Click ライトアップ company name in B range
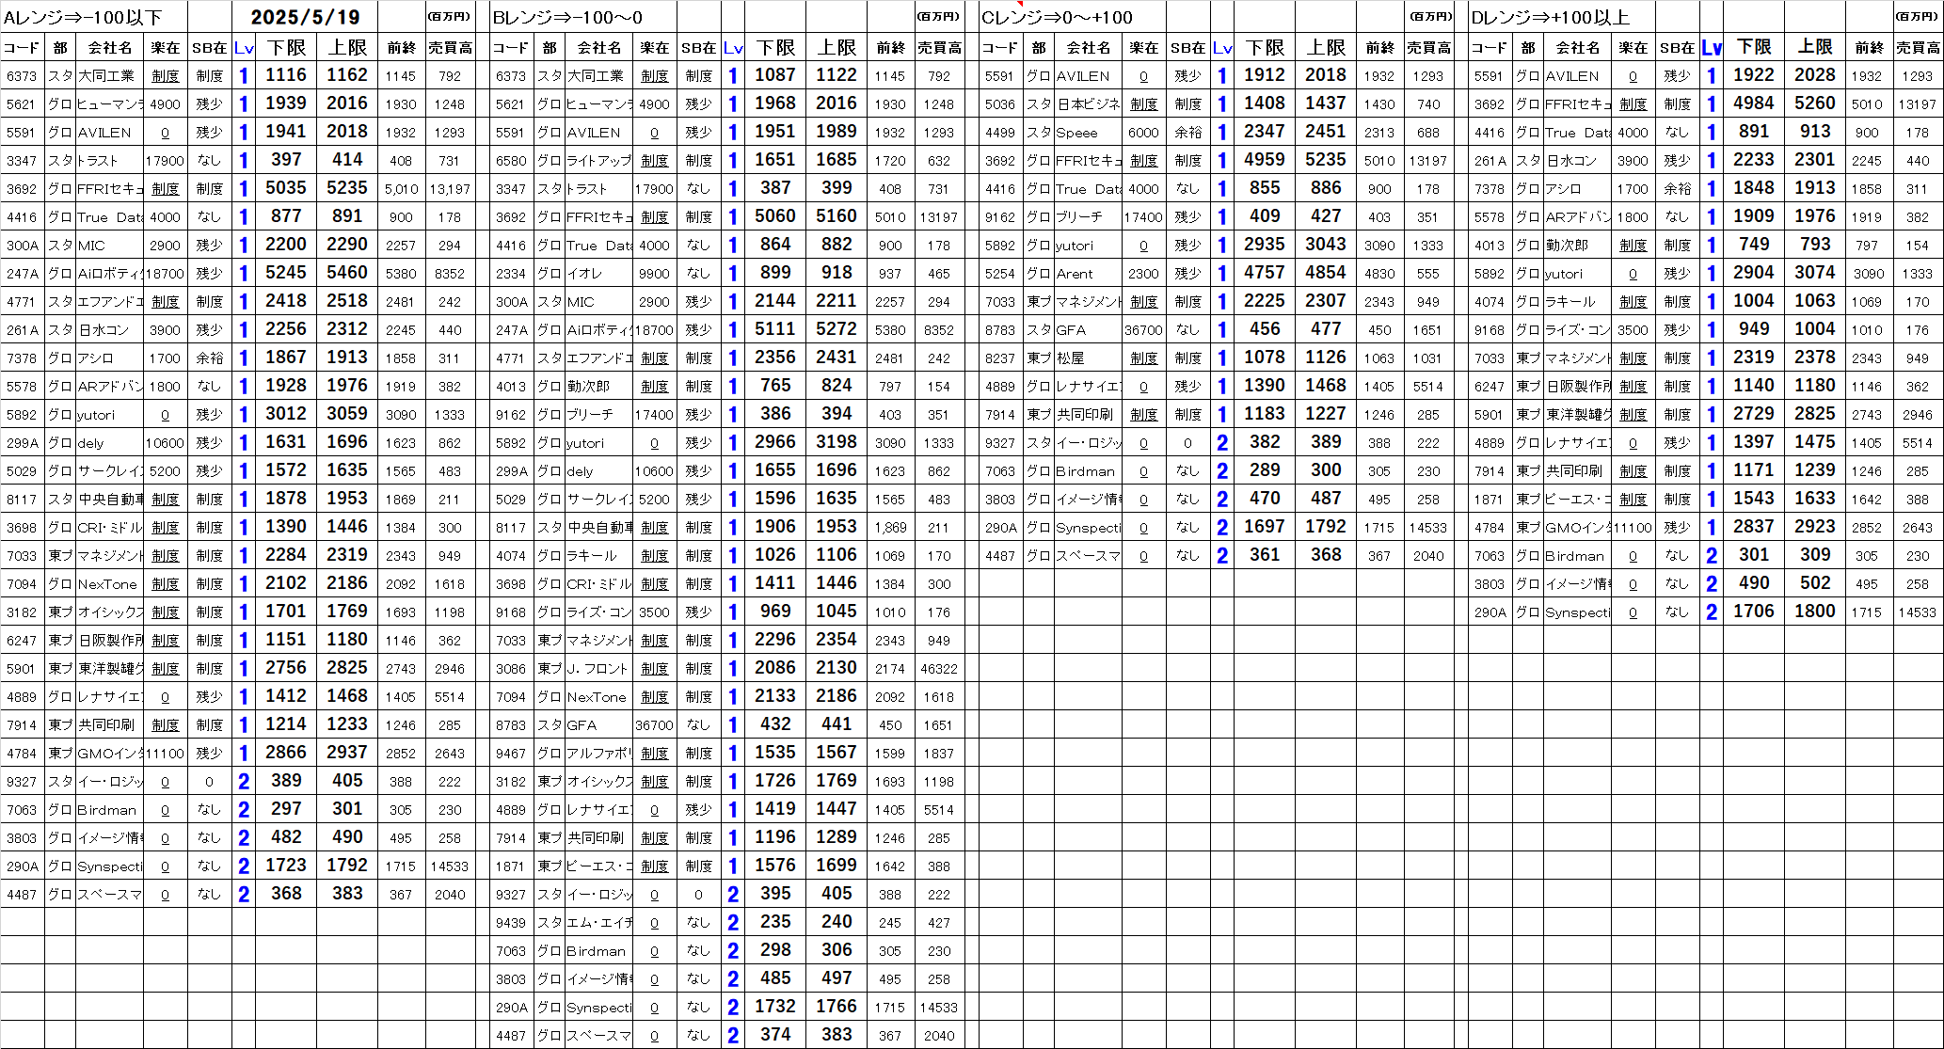 (x=599, y=161)
